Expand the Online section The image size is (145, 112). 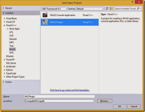(4, 82)
